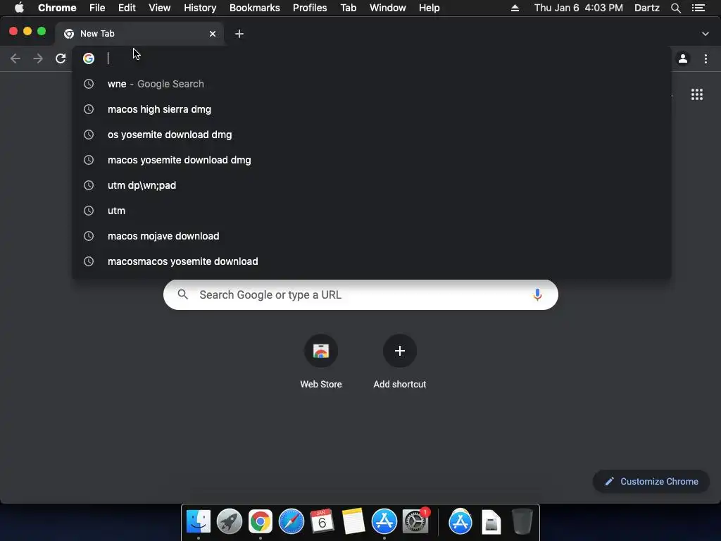Open a new tab with the plus button
Viewport: 721px width, 541px height.
239,34
